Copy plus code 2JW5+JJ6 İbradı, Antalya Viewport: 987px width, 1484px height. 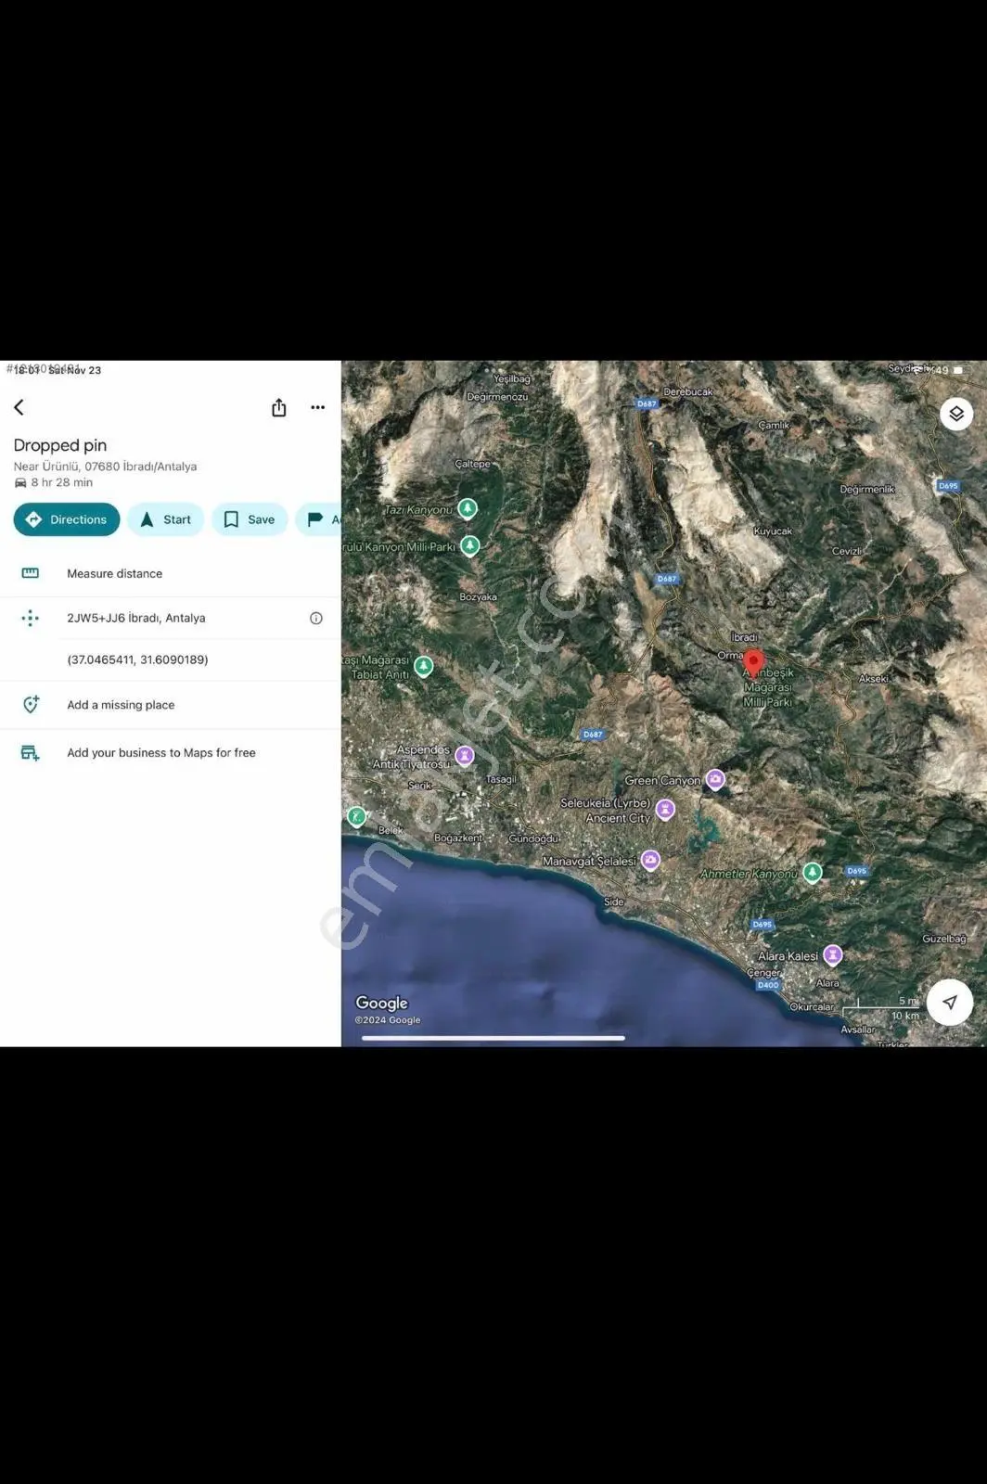(x=136, y=618)
